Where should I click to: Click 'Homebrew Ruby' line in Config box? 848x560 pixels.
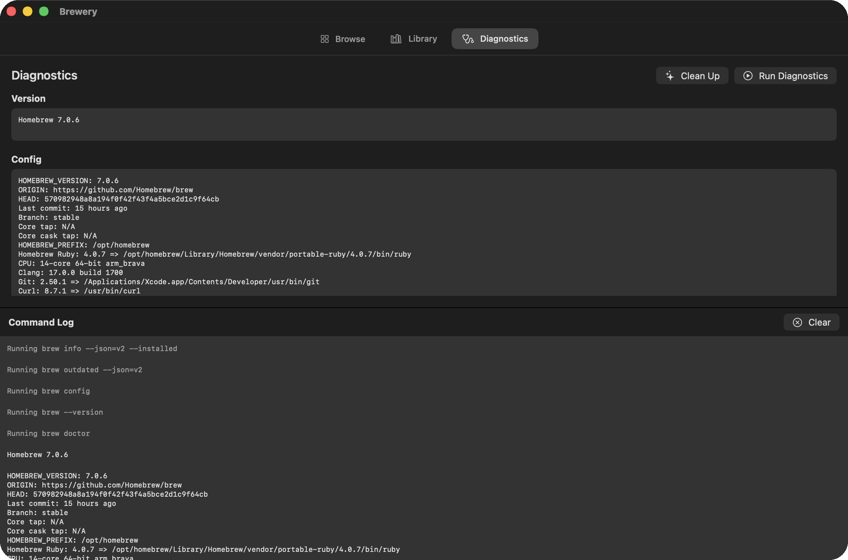tap(215, 254)
